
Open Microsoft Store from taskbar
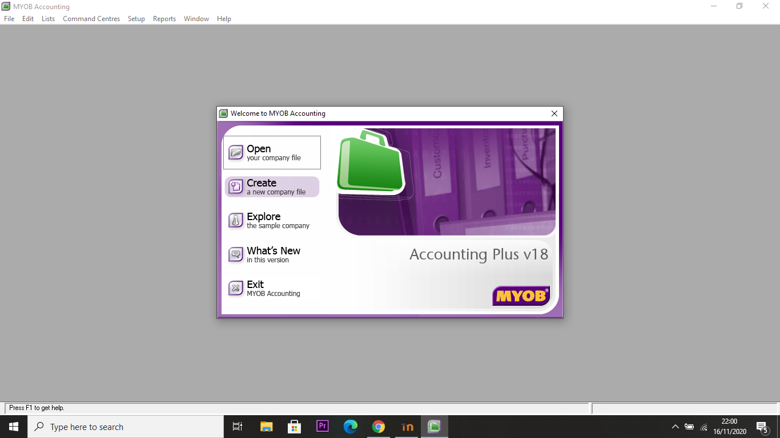pos(294,427)
